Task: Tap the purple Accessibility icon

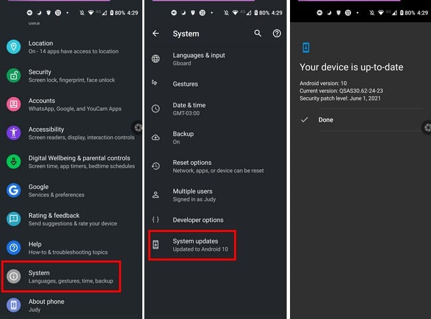Action: pos(13,133)
